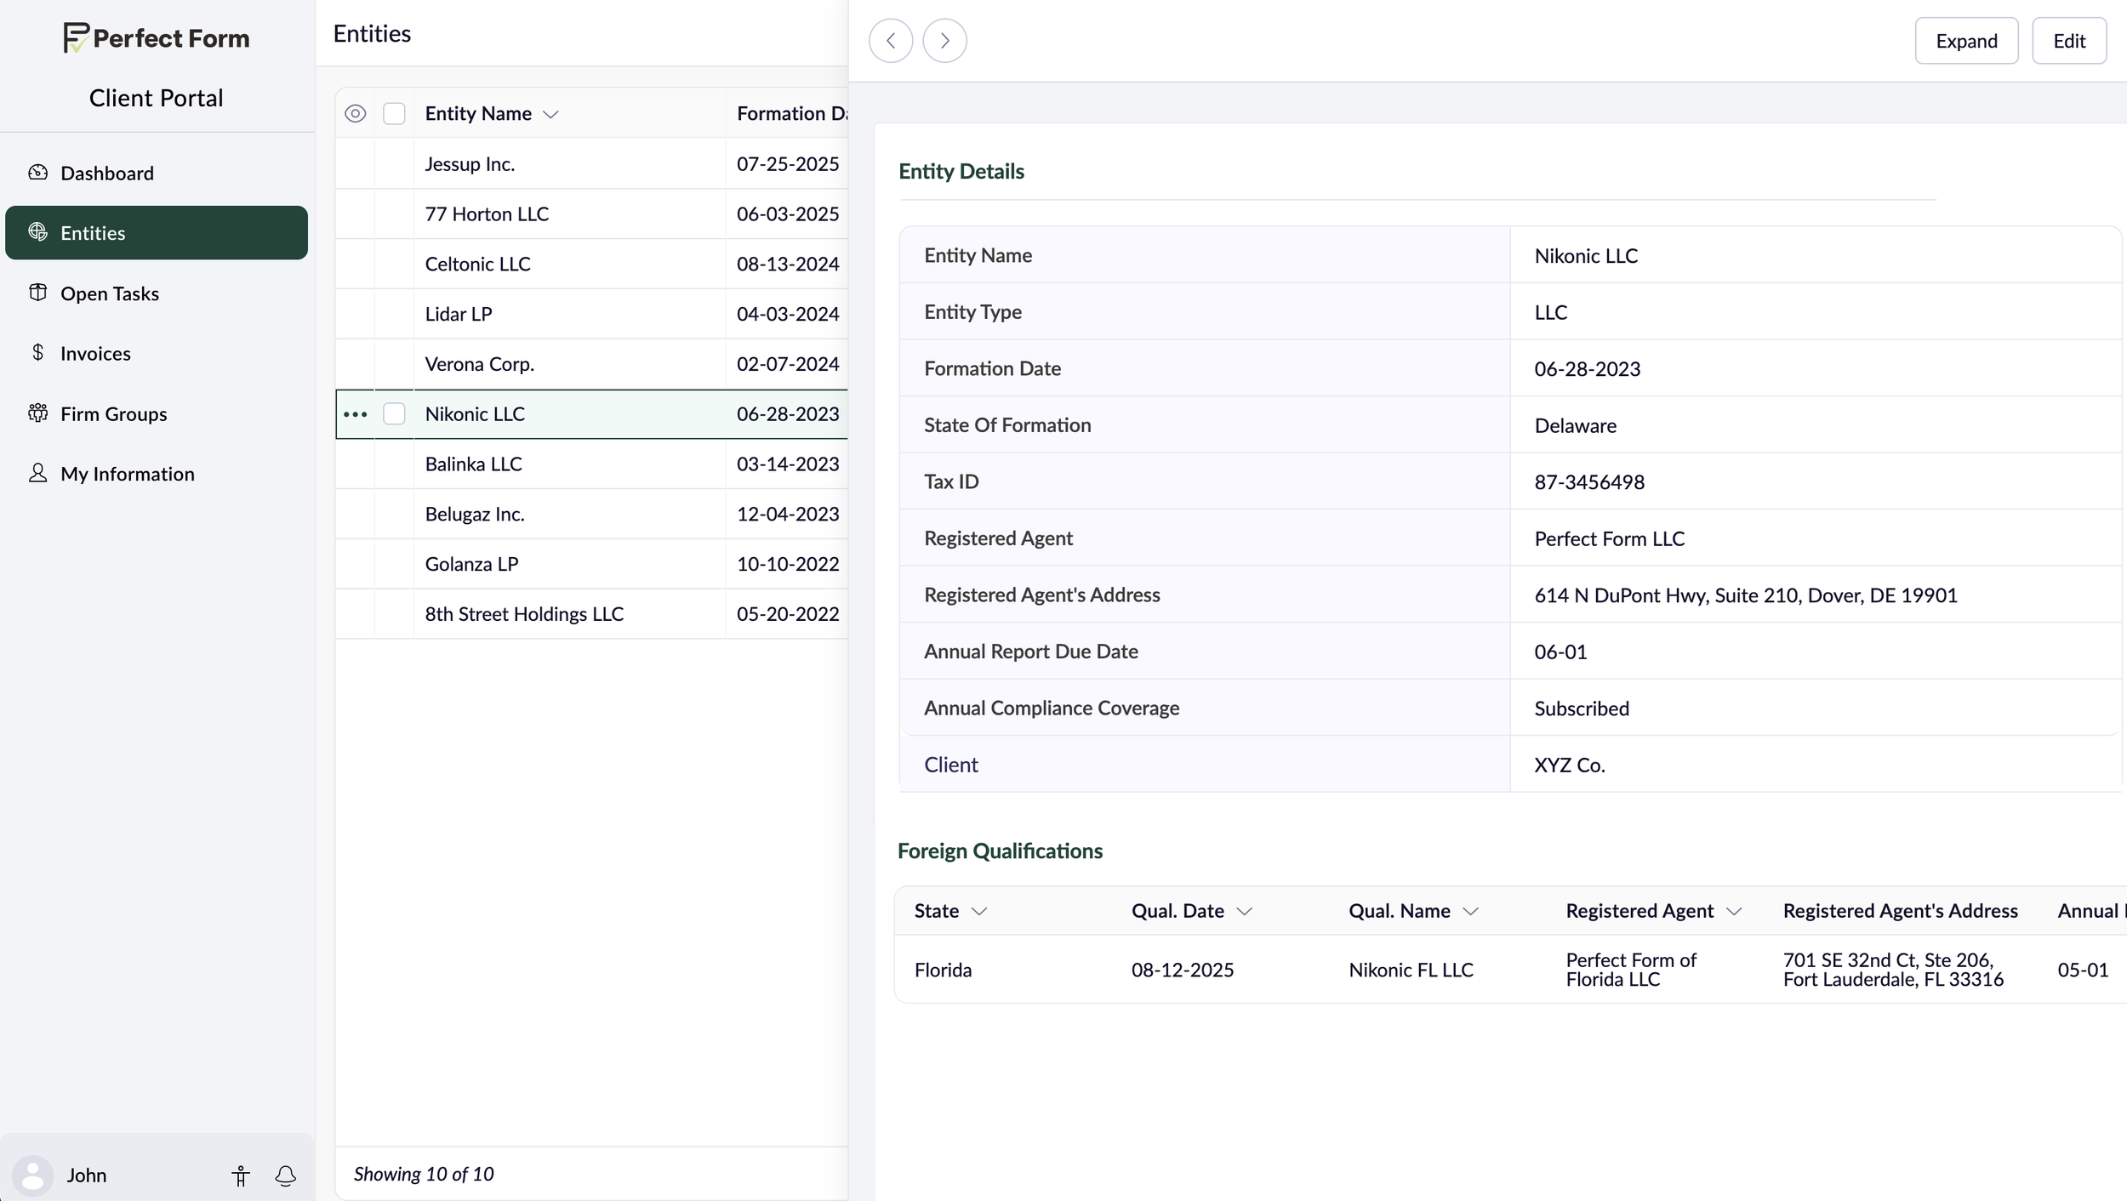Check the select-all entities checkbox
Viewport: 2127px width, 1201px height.
(394, 113)
